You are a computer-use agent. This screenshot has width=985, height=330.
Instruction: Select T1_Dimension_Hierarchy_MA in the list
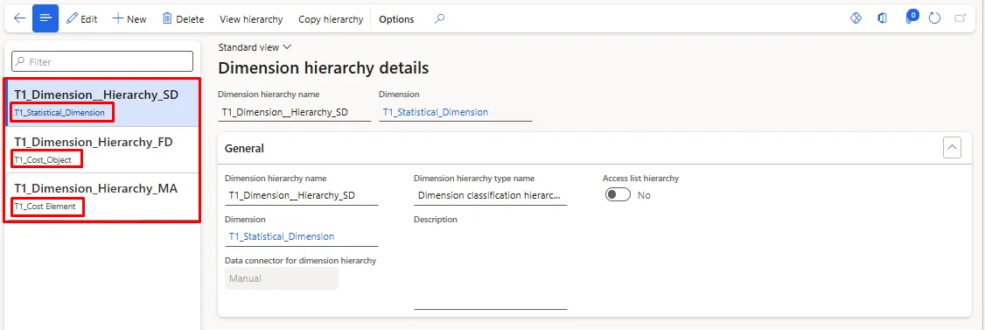(x=102, y=197)
